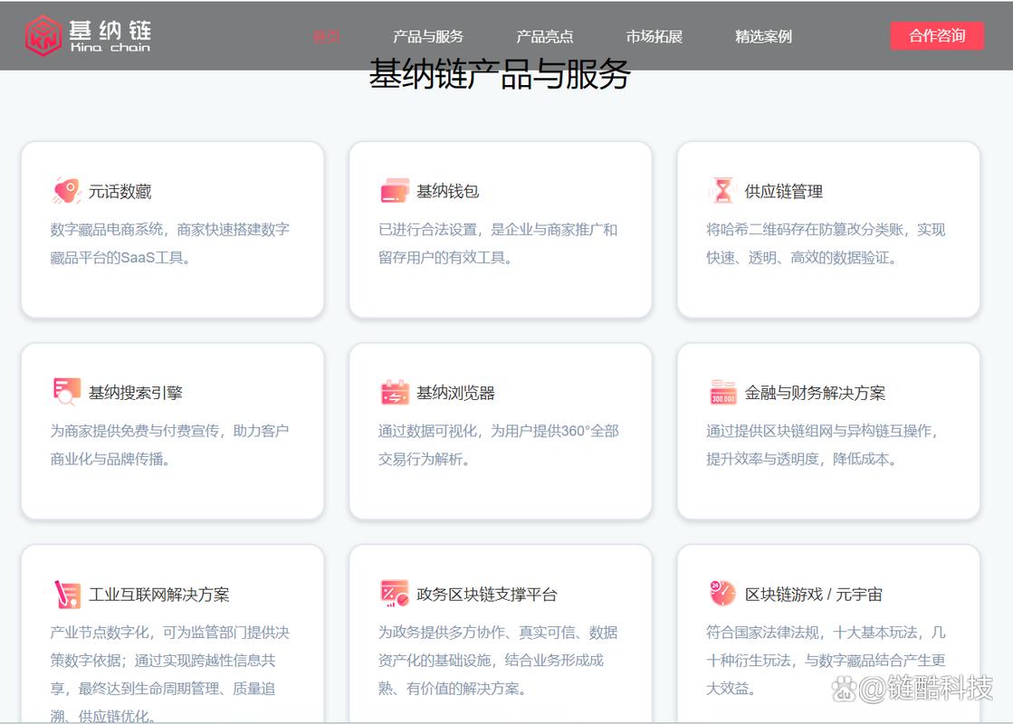Open 精选案例 from the top navigation
The height and width of the screenshot is (724, 1013).
coord(764,36)
